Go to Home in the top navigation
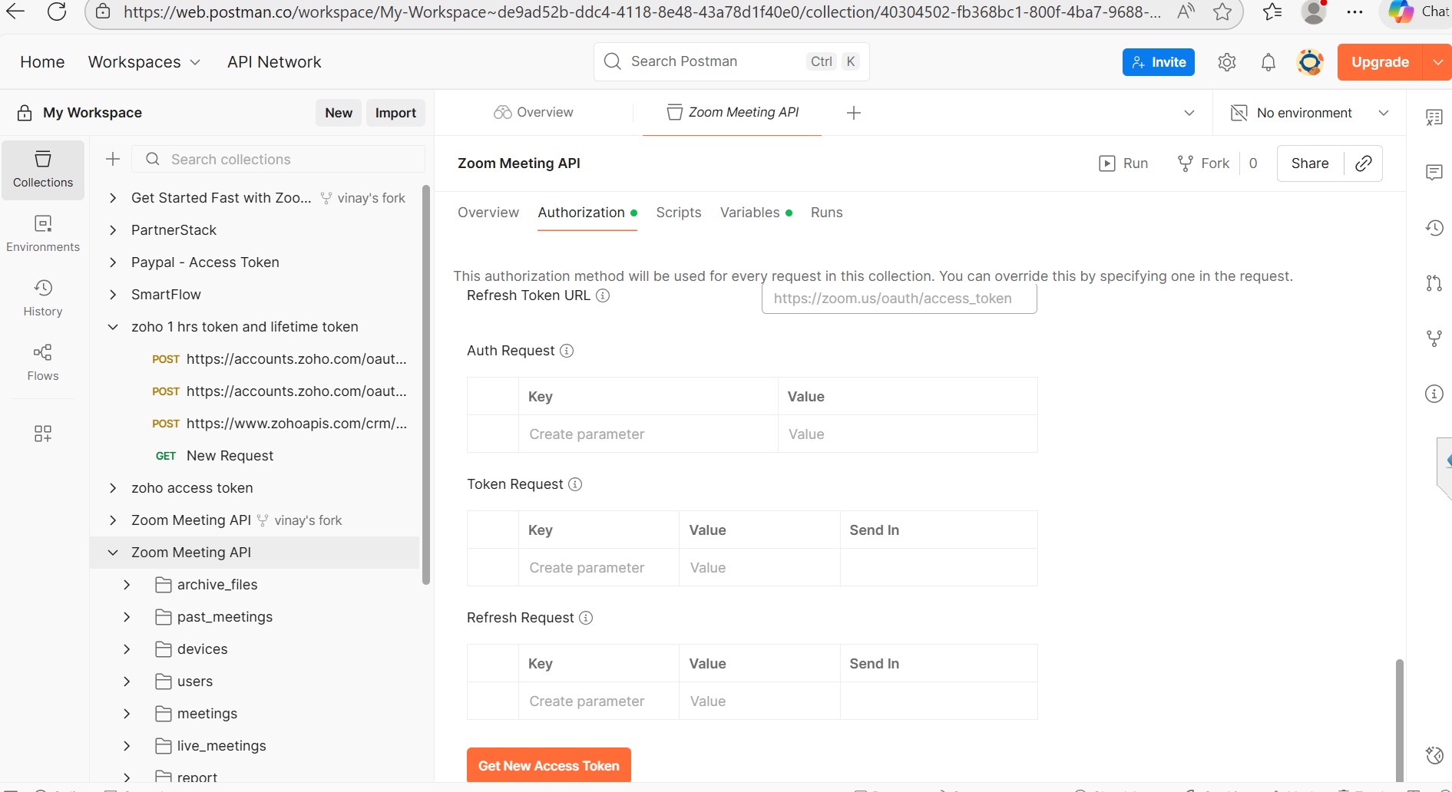1452x792 pixels. click(x=42, y=62)
